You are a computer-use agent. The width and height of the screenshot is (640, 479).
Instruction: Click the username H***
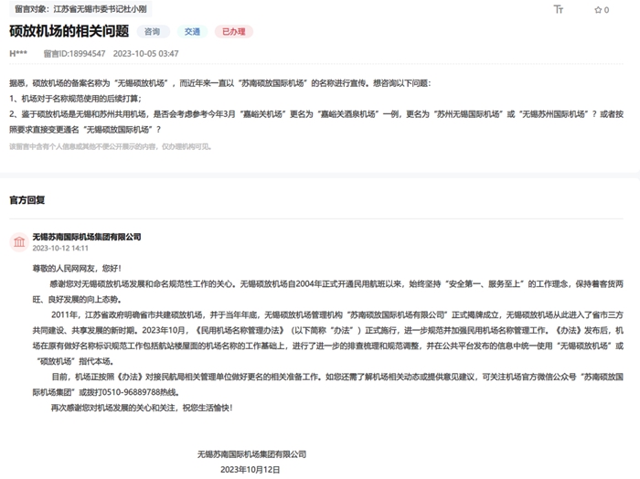pyautogui.click(x=18, y=53)
